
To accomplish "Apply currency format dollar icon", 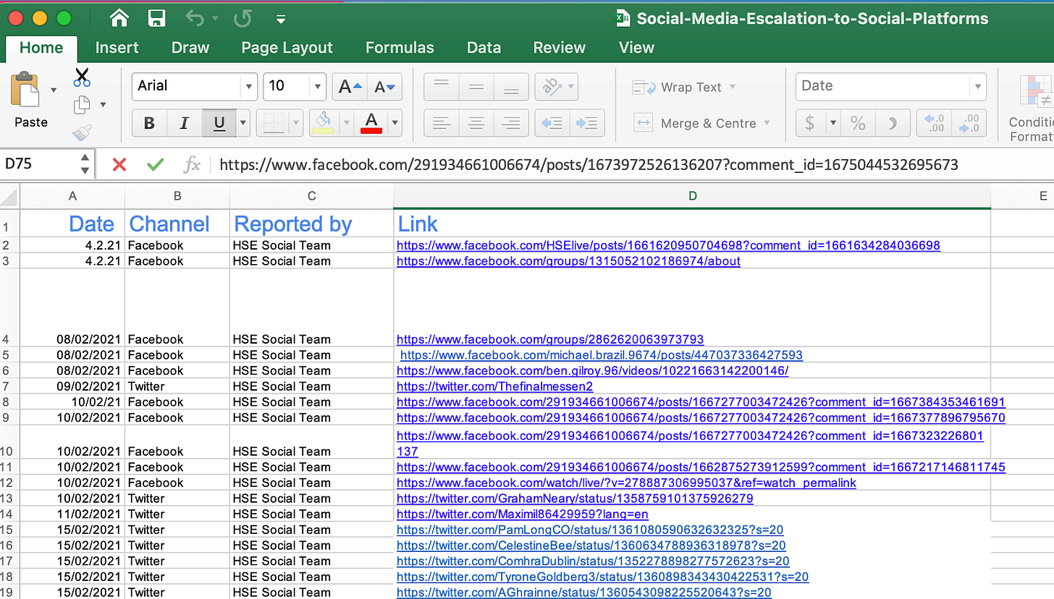I will (x=810, y=123).
